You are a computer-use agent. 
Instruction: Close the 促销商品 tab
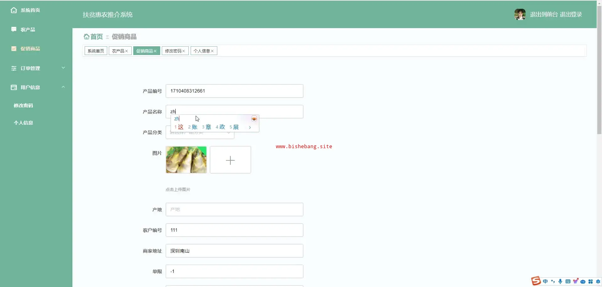(155, 51)
